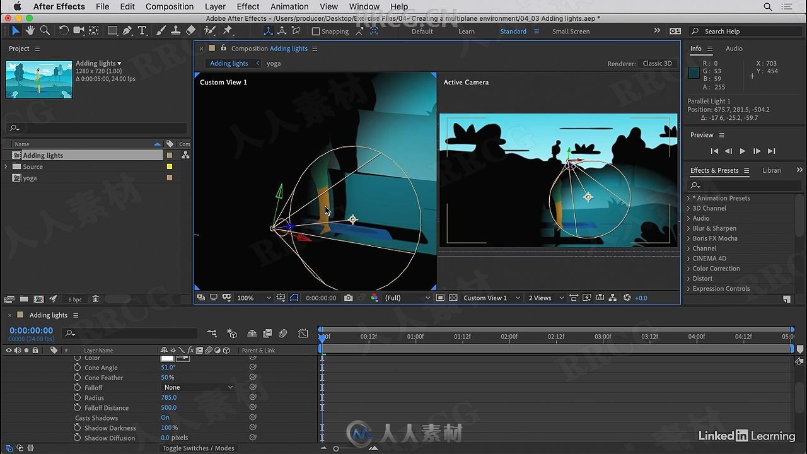Open the Animation menu
This screenshot has height=454, width=807.
coord(289,6)
